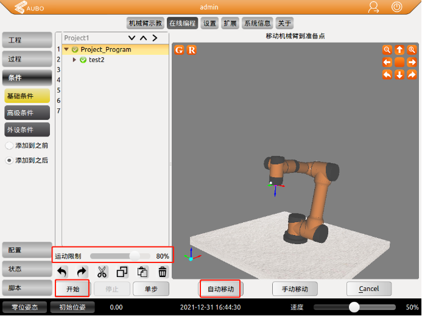Click the 零位姿态 button

[x=25, y=307]
